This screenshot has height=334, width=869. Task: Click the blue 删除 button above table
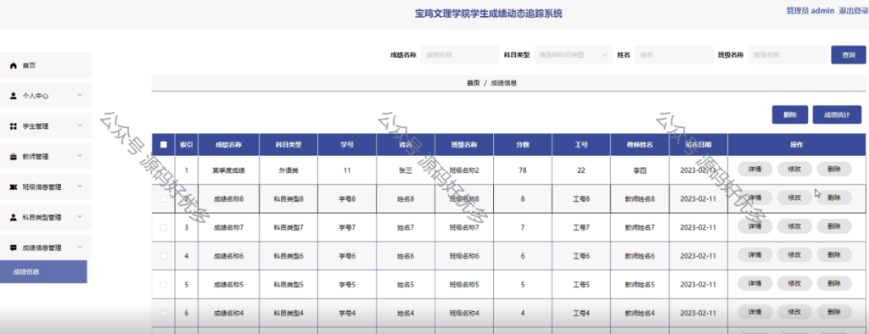coord(790,114)
